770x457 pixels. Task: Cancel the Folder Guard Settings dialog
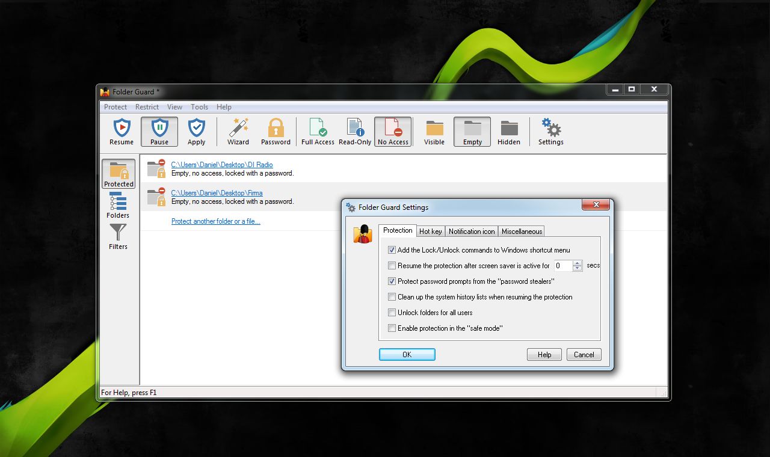point(584,355)
